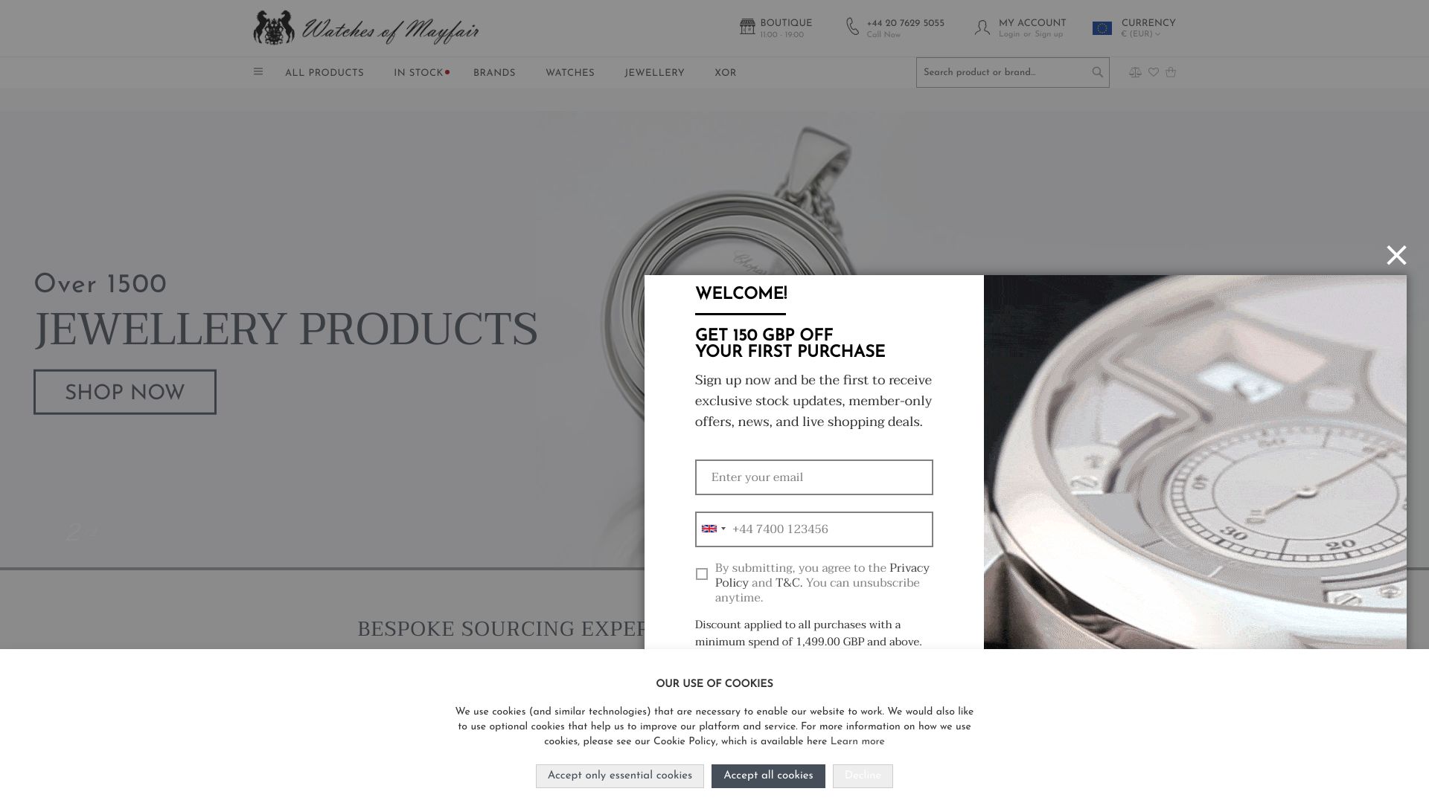The width and height of the screenshot is (1429, 803).
Task: Open the compare scales icon
Action: 1135,72
